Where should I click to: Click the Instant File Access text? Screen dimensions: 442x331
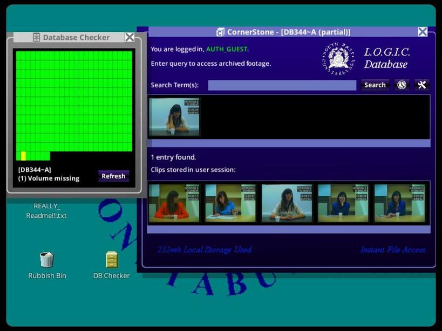click(393, 250)
